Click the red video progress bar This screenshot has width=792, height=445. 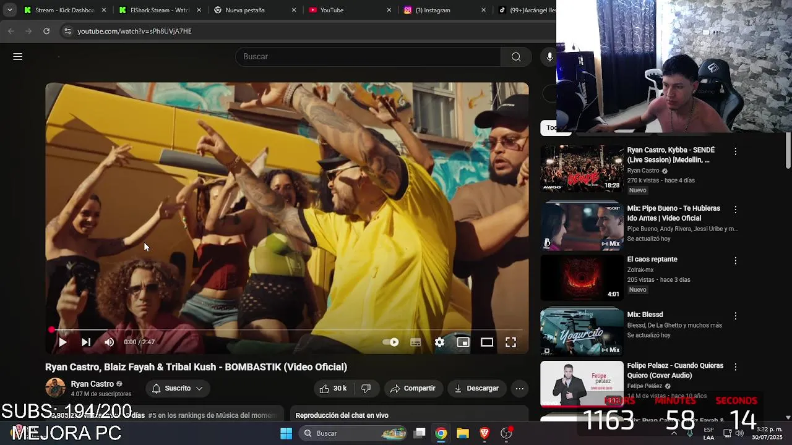[286, 330]
